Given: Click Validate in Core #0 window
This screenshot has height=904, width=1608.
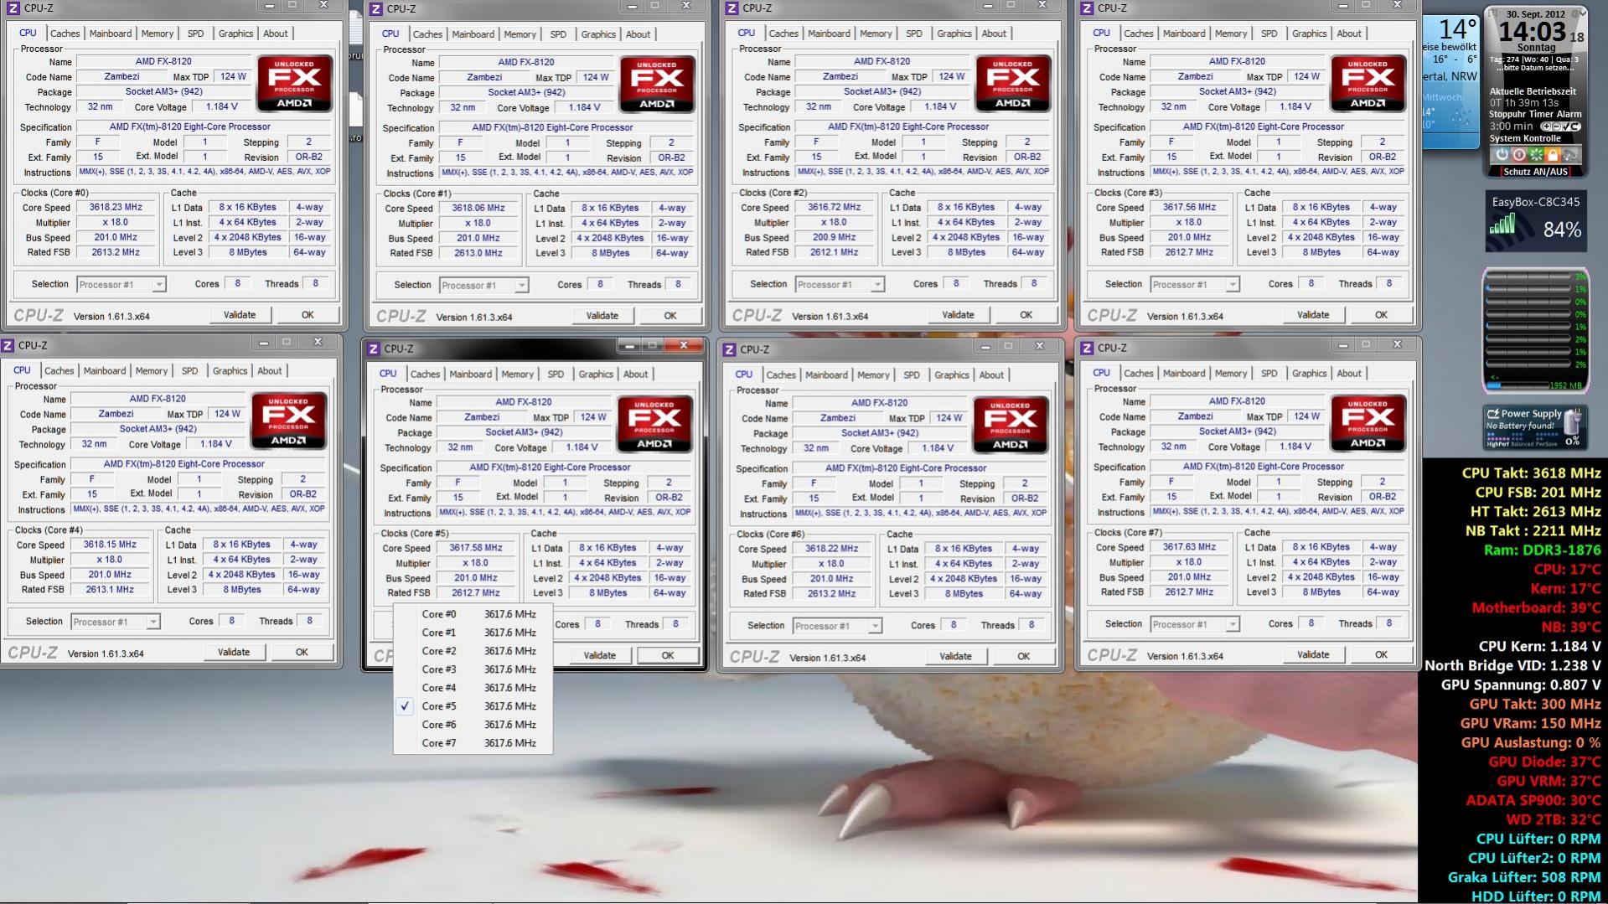Looking at the screenshot, I should click(x=240, y=315).
